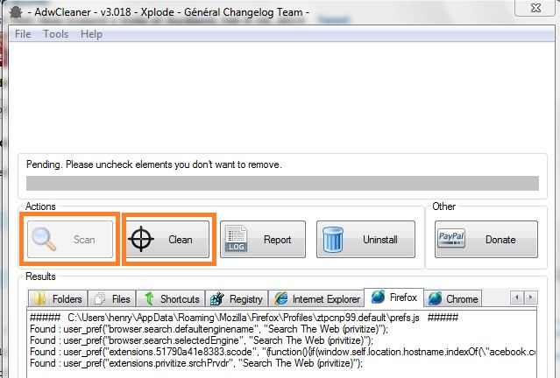Click the Scan button label
Image resolution: width=560 pixels, height=378 pixels.
84,239
